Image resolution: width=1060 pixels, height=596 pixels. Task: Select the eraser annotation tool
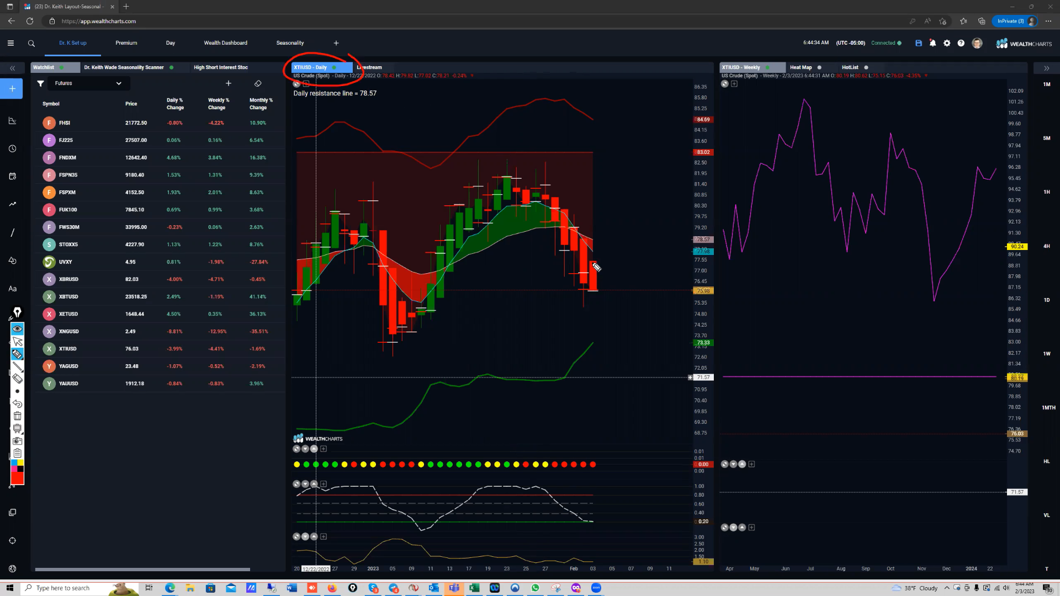(18, 379)
